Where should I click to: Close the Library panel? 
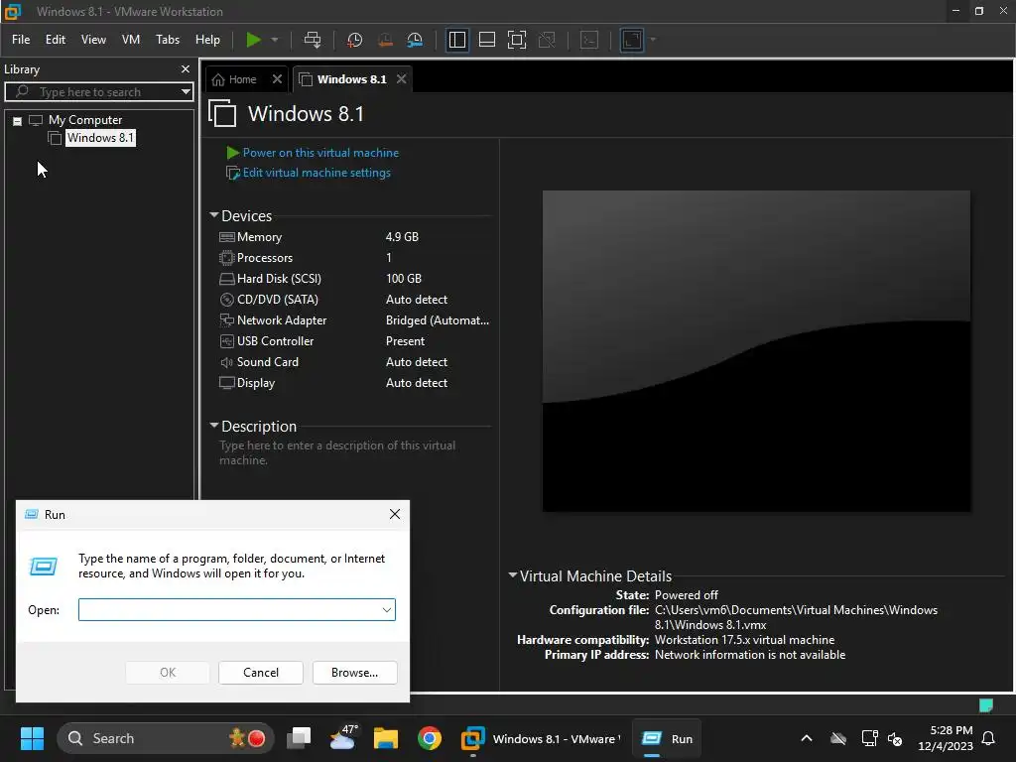pos(186,68)
